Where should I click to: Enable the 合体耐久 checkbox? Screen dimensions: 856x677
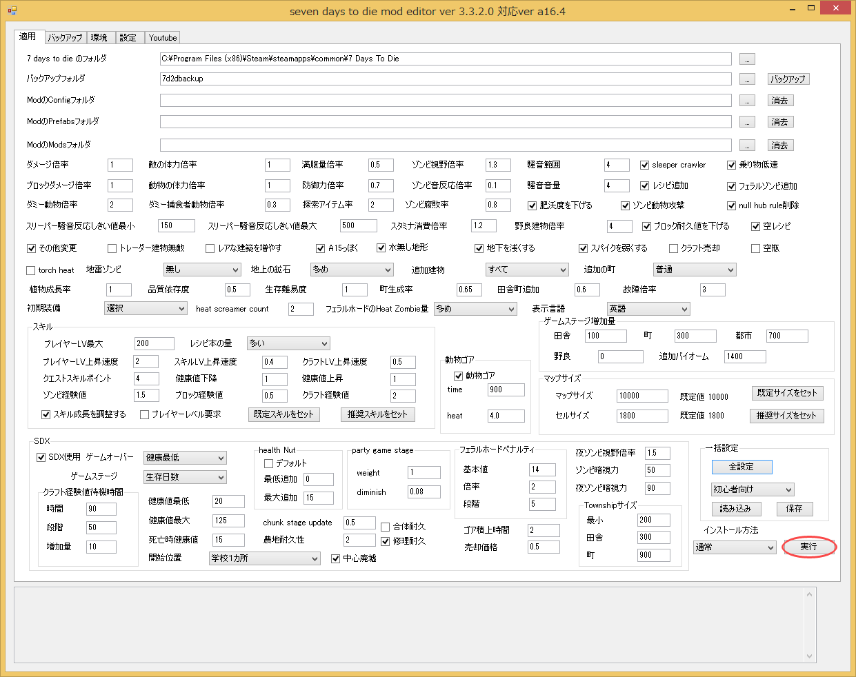[x=386, y=527]
